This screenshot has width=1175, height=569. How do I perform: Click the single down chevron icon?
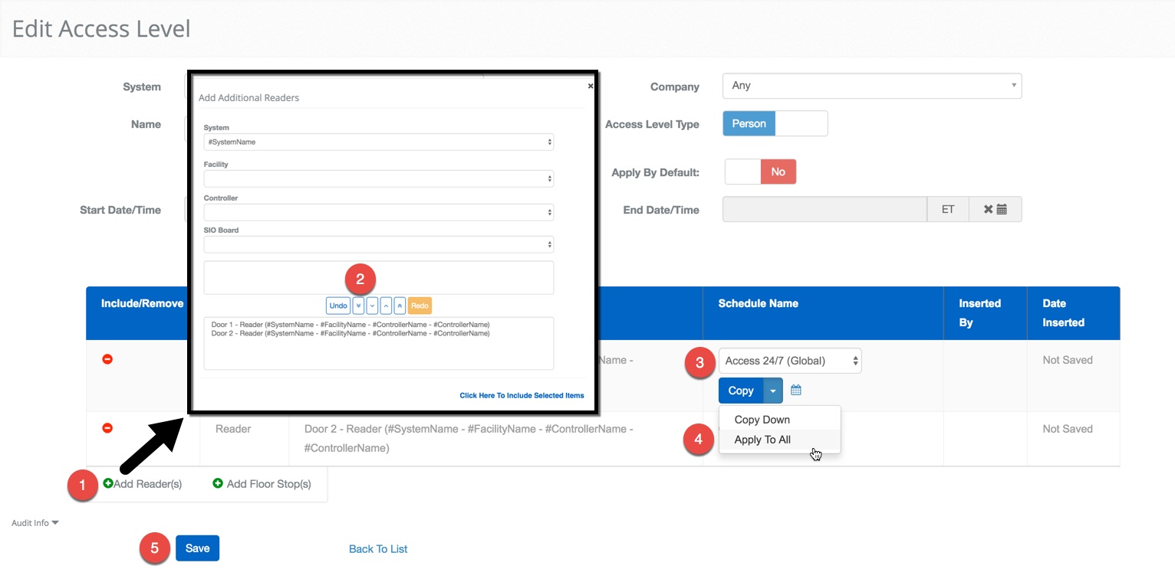pos(372,306)
